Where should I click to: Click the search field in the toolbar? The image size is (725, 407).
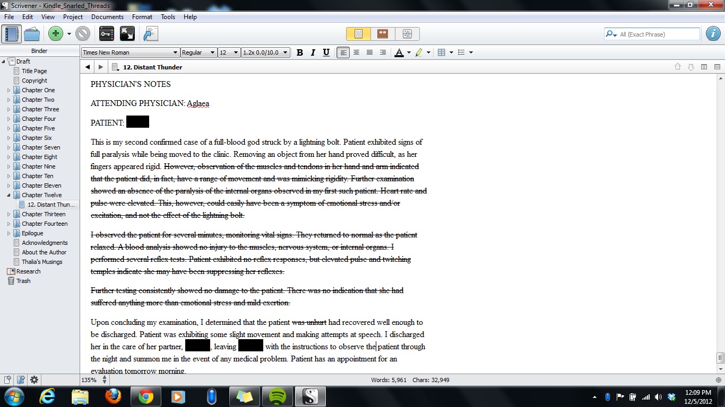[x=658, y=34]
